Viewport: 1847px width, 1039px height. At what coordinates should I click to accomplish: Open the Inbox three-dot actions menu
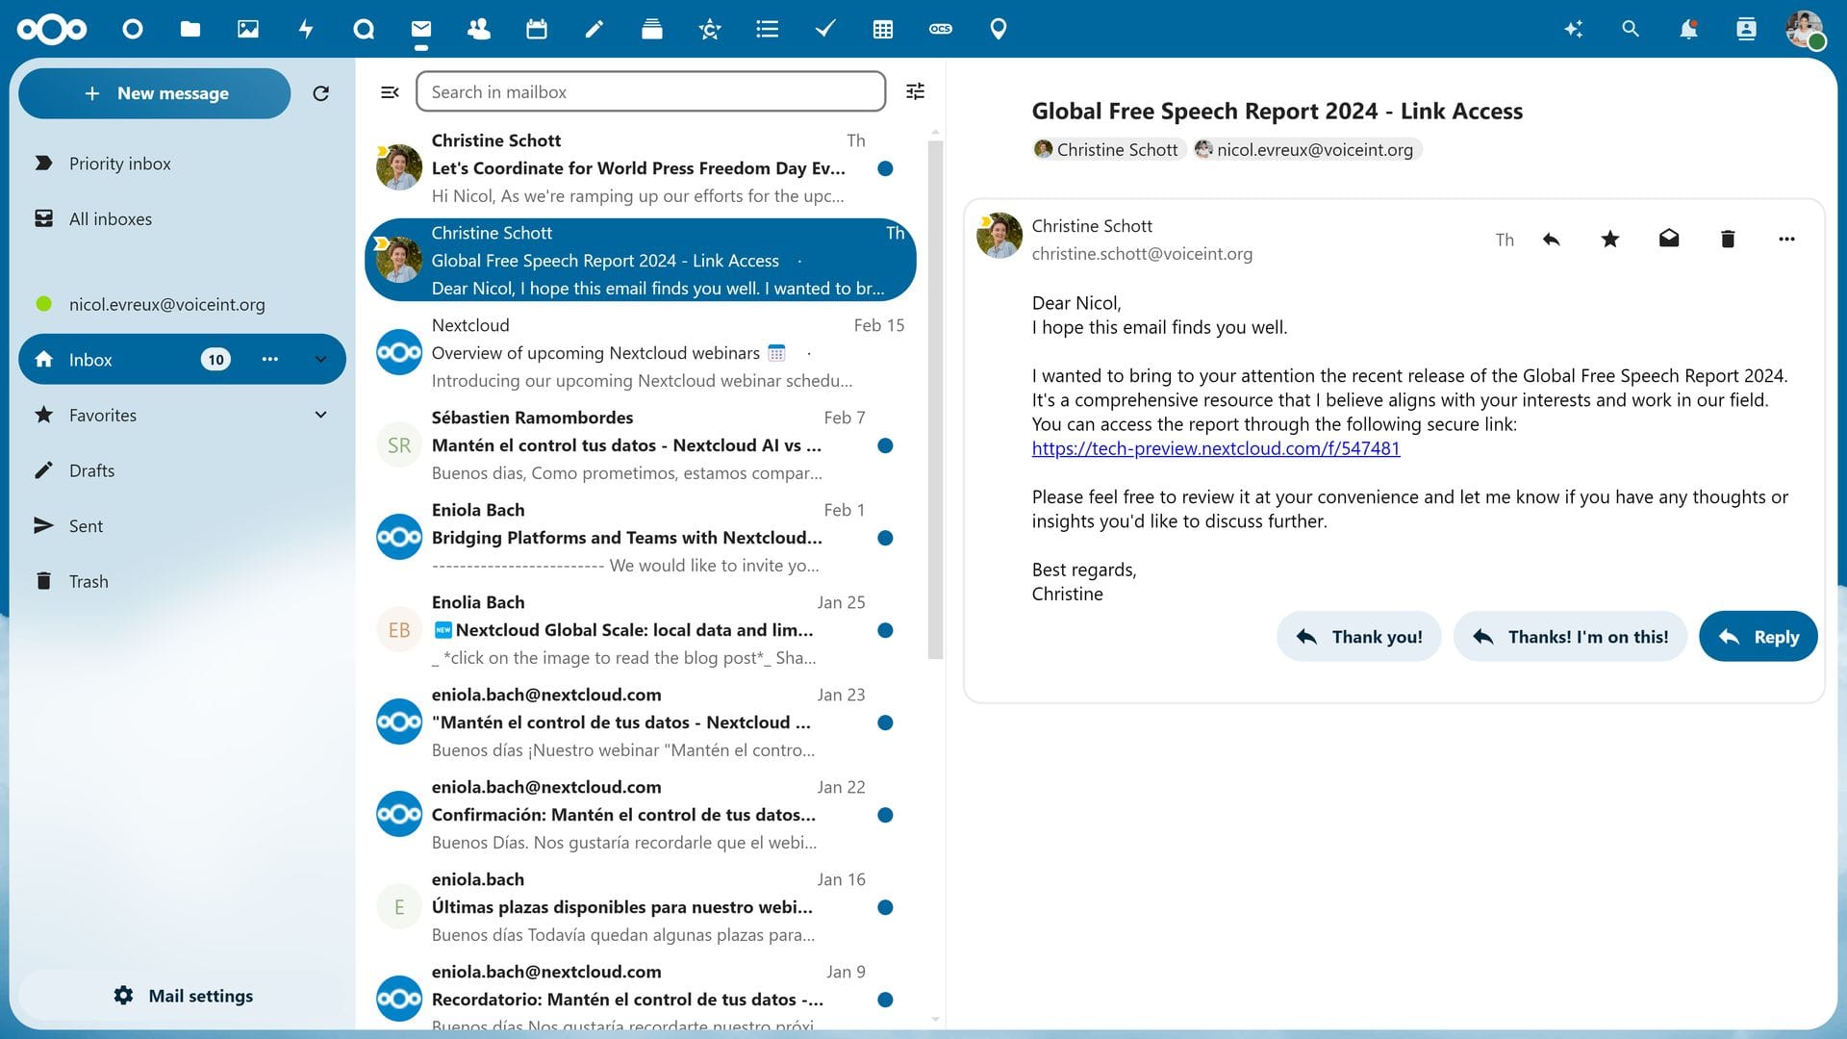(270, 360)
